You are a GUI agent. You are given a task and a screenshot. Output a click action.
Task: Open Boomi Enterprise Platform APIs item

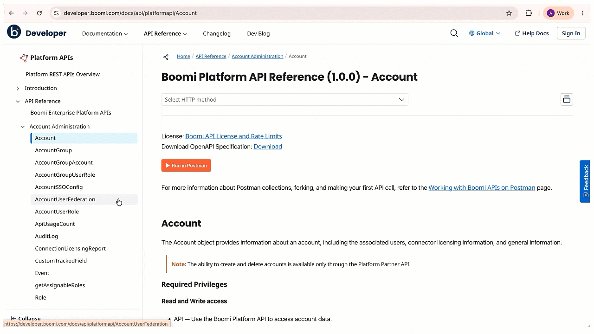pyautogui.click(x=71, y=113)
